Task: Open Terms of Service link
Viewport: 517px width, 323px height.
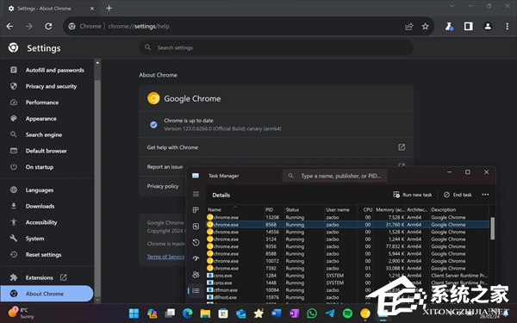Action: (165, 257)
